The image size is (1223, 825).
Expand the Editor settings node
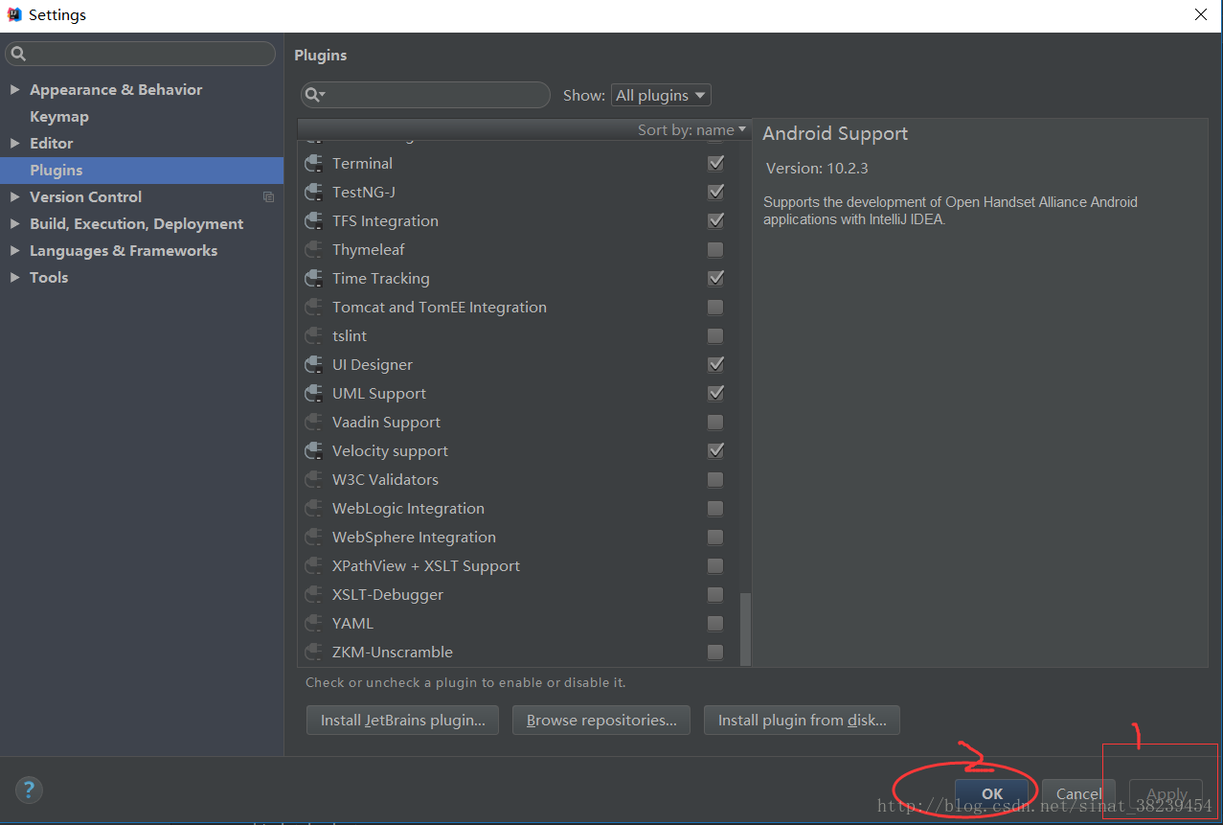[x=14, y=143]
